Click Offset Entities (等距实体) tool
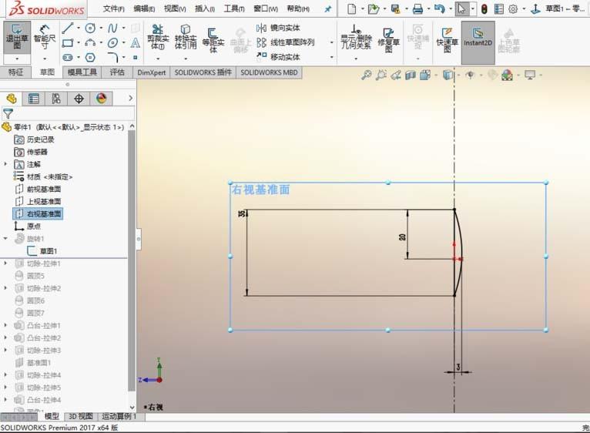The image size is (590, 433). [x=213, y=39]
